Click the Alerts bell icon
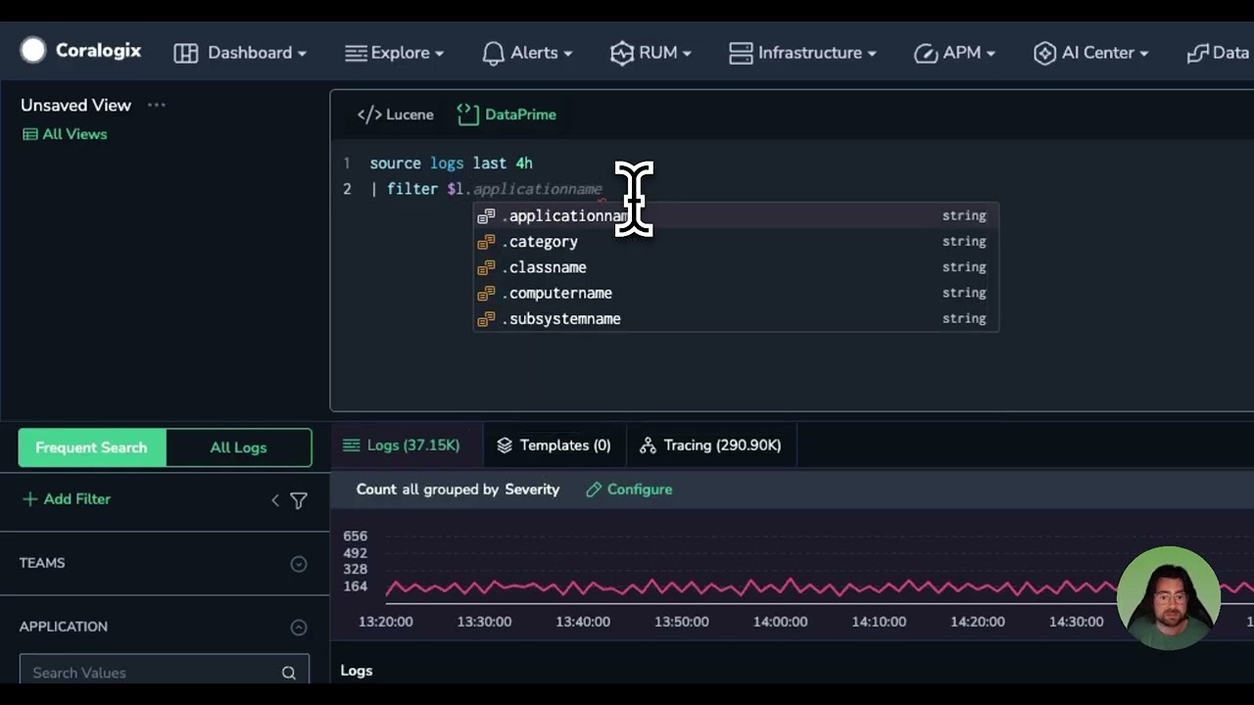This screenshot has width=1254, height=705. pos(494,54)
